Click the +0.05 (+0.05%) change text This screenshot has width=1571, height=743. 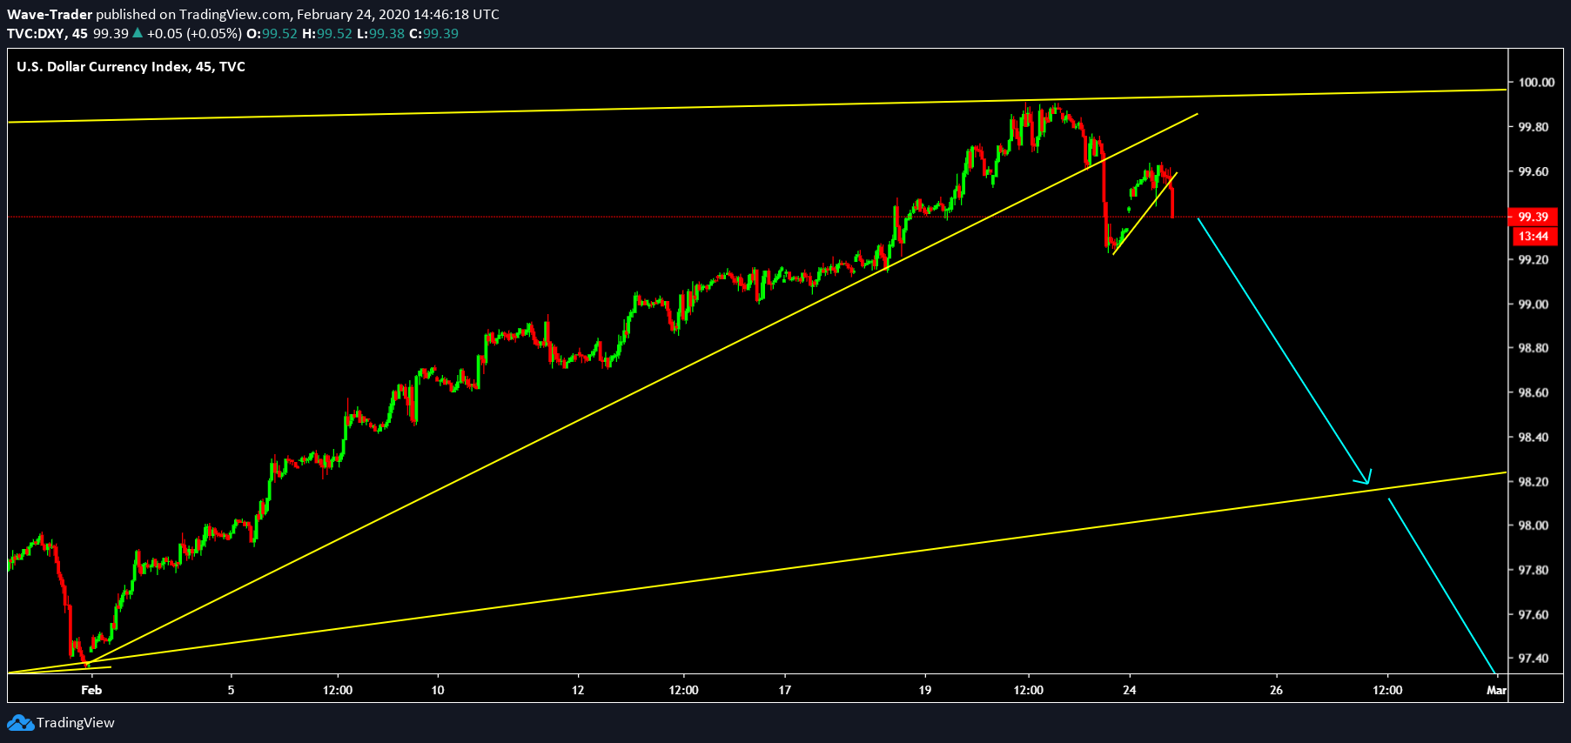coord(194,34)
